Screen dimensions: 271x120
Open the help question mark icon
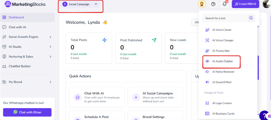coord(213,4)
